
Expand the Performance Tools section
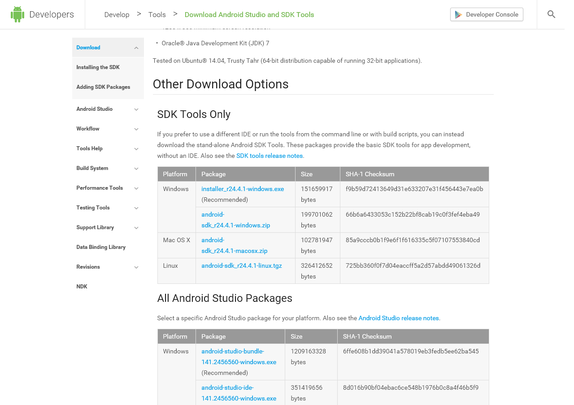(x=136, y=188)
